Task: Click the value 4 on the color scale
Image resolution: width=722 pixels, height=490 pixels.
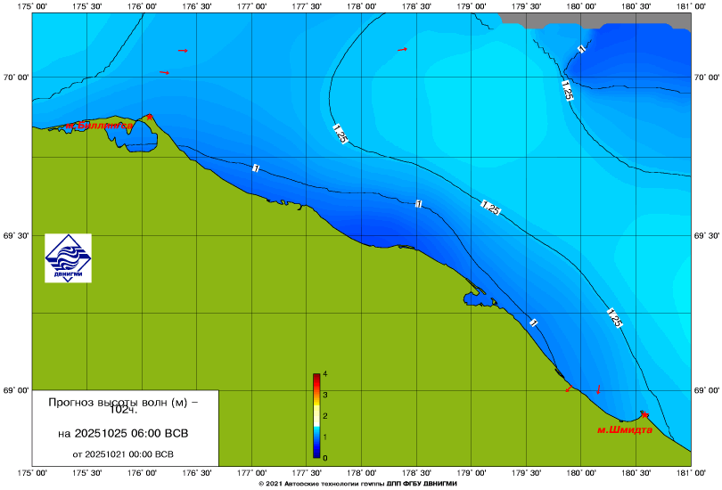Action: [326, 373]
